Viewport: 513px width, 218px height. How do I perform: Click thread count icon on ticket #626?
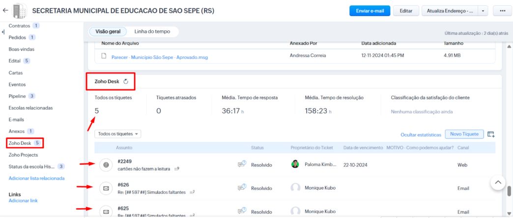click(192, 192)
